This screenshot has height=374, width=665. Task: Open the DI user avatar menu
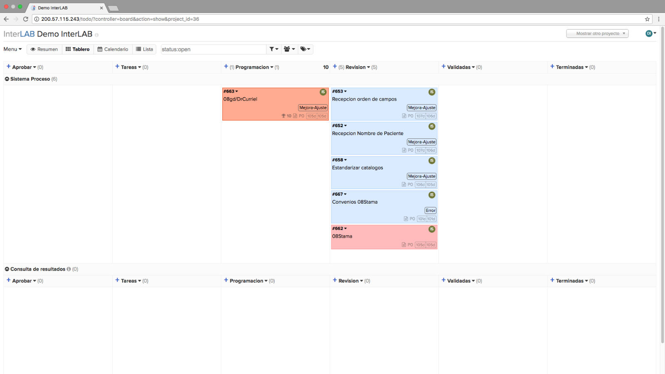click(x=650, y=33)
